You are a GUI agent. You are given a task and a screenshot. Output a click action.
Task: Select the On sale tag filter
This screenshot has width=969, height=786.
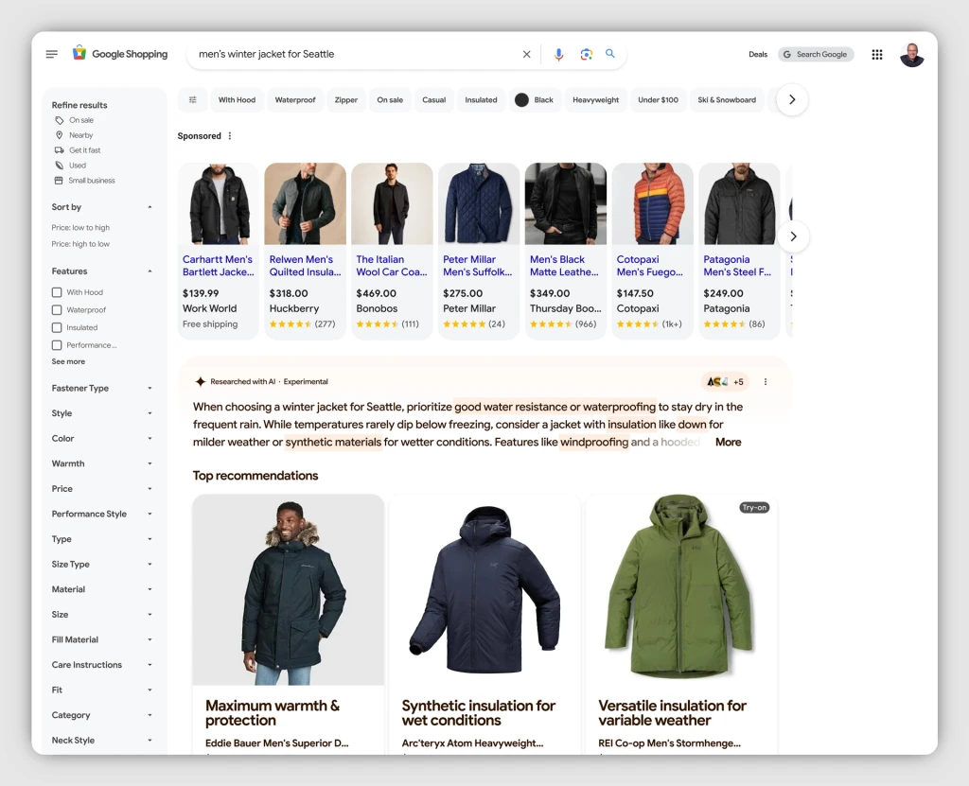[x=74, y=120]
